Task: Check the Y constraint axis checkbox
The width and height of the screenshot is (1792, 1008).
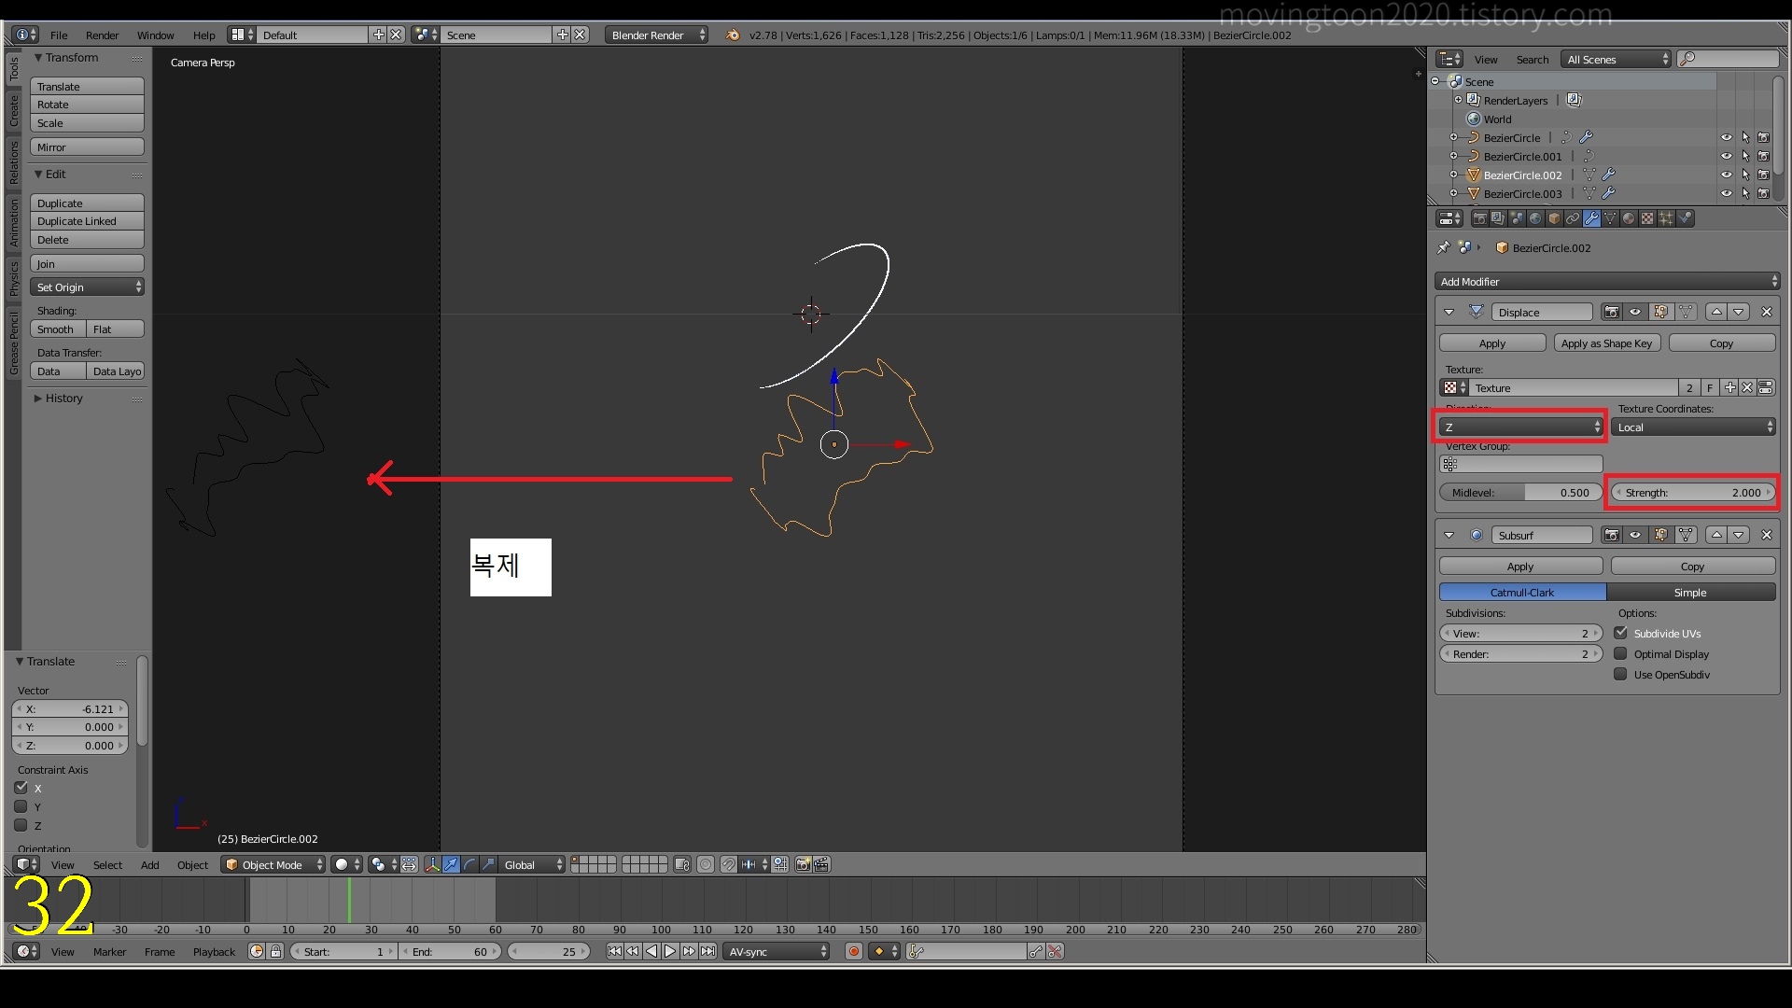Action: click(21, 806)
